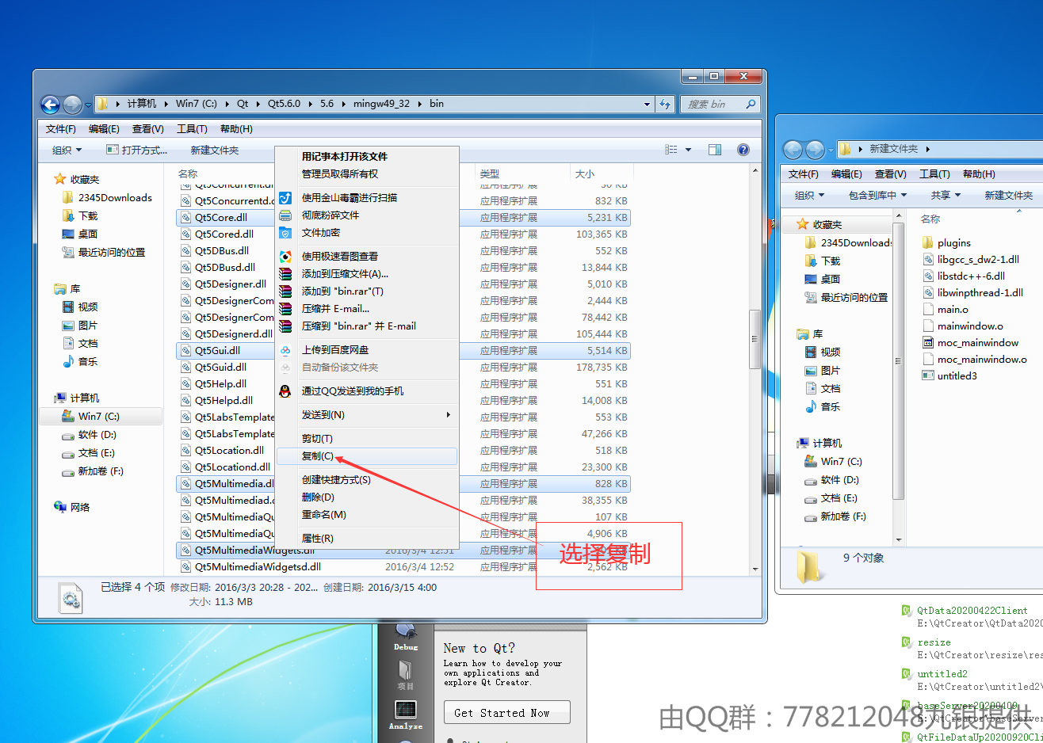Choose 属性(R) from context menu
The height and width of the screenshot is (743, 1043).
point(367,539)
